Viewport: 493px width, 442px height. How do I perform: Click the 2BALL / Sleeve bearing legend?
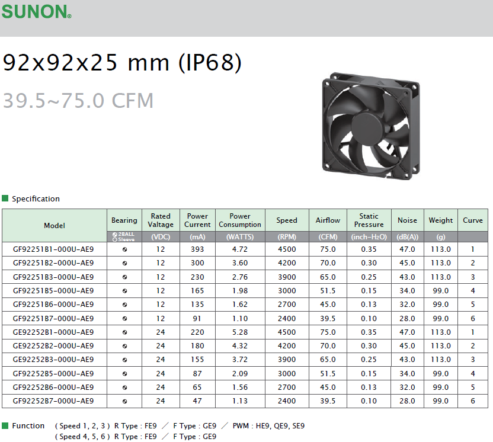click(x=124, y=237)
